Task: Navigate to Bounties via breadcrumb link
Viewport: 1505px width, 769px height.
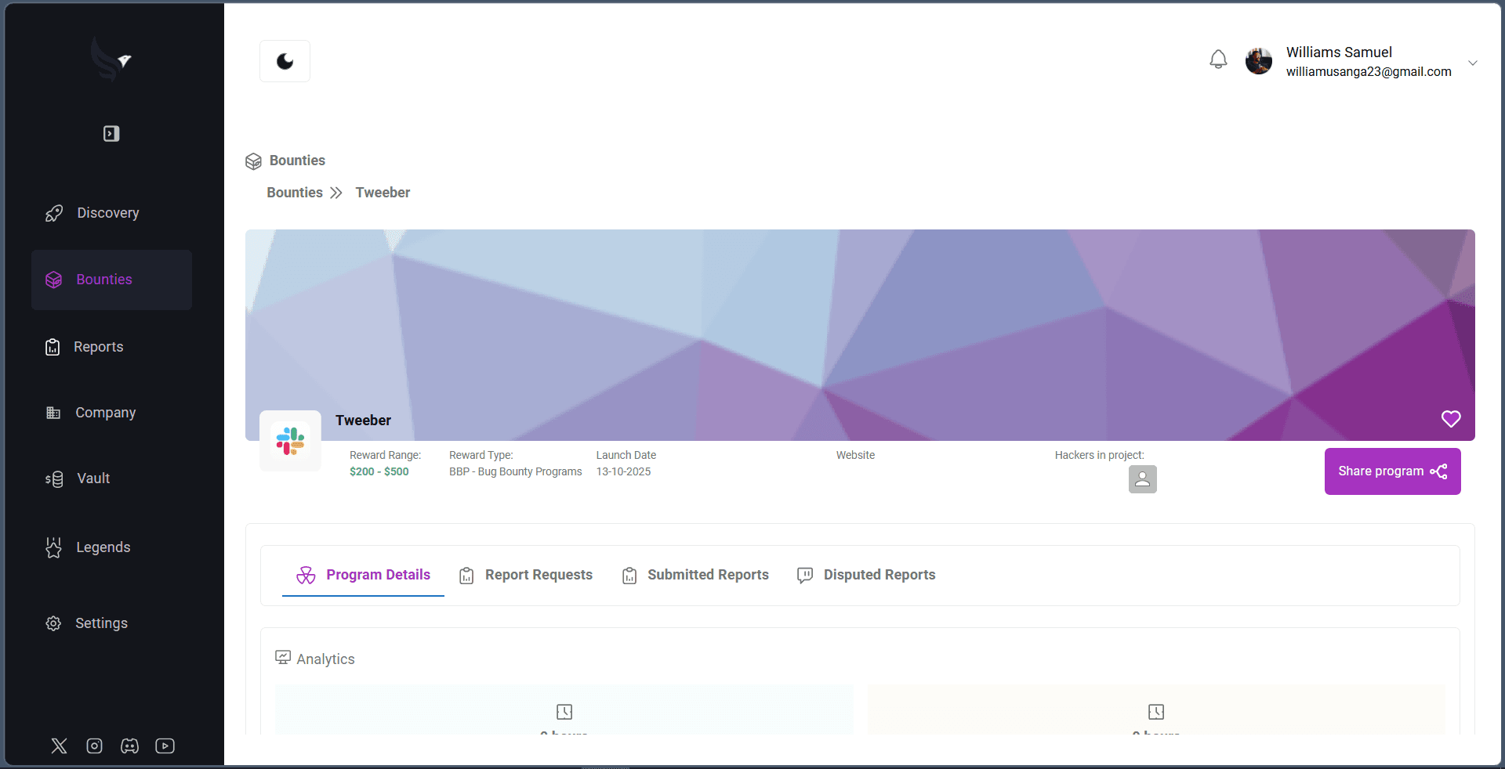Action: pyautogui.click(x=295, y=193)
